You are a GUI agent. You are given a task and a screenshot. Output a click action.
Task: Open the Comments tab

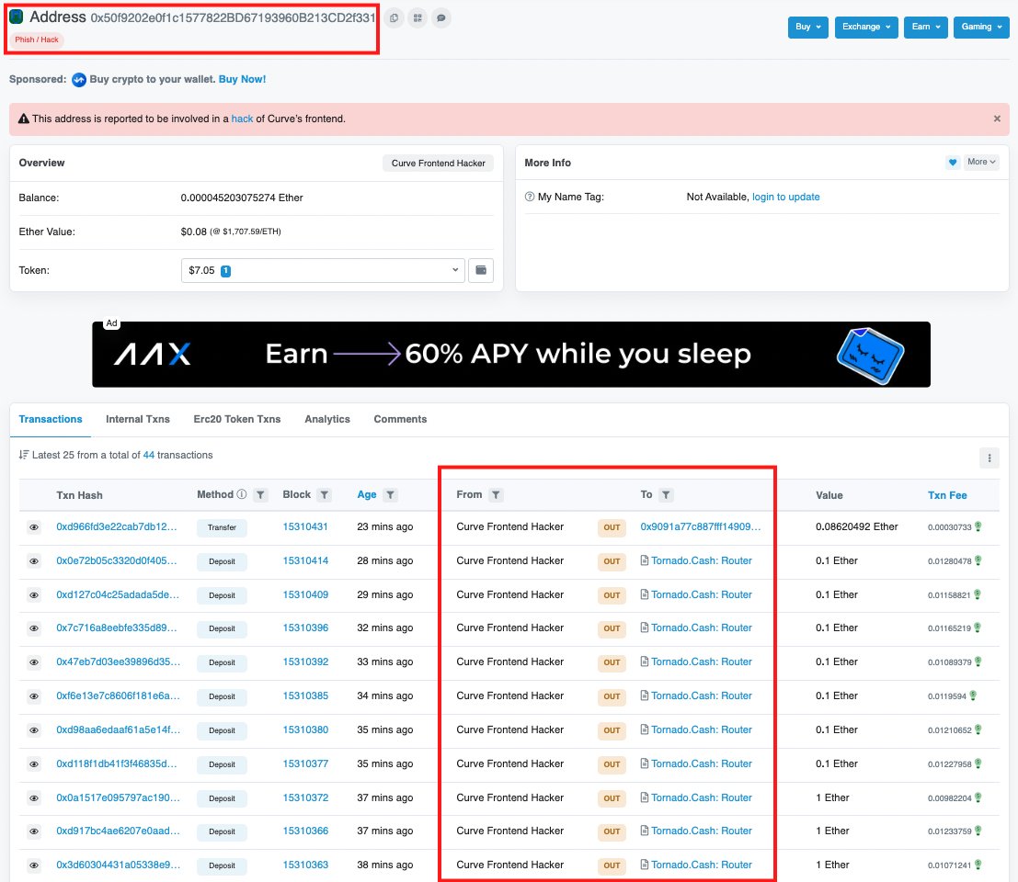pyautogui.click(x=400, y=419)
